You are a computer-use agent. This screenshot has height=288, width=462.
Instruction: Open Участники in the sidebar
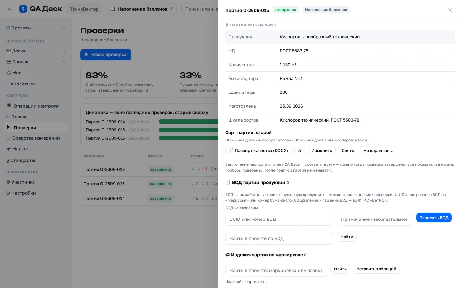(36, 182)
